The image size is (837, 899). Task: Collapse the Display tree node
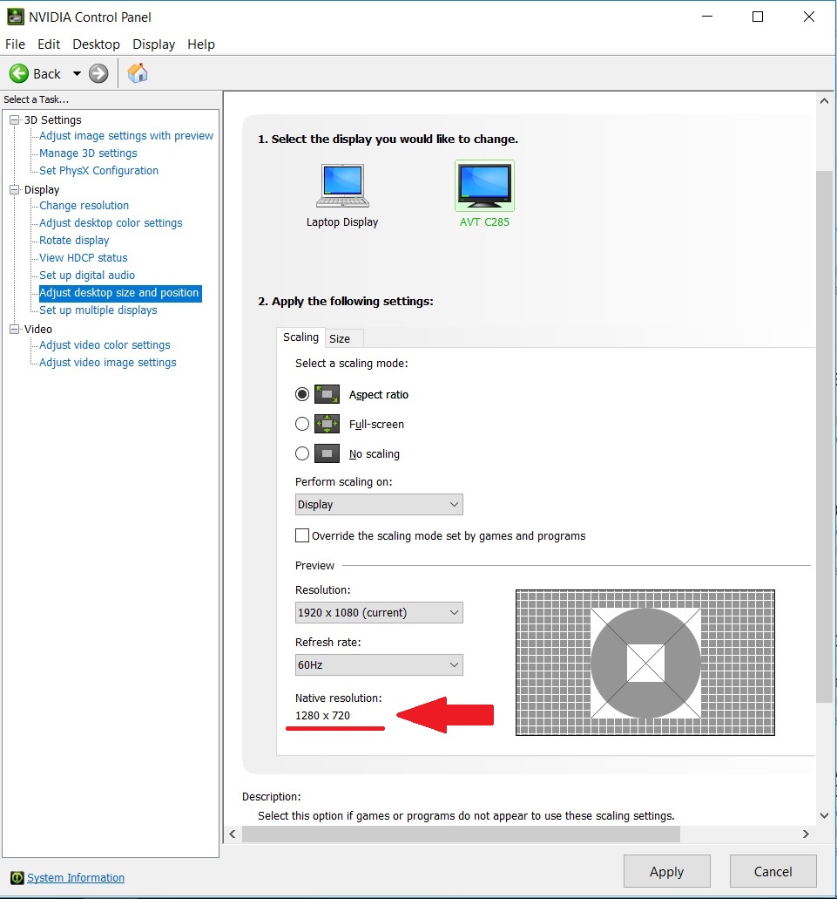(14, 190)
